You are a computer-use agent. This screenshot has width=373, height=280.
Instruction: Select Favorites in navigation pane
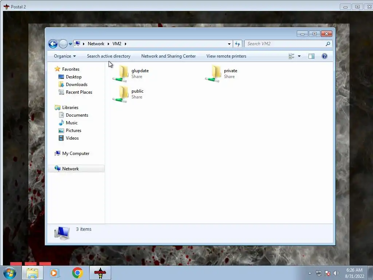pos(71,69)
